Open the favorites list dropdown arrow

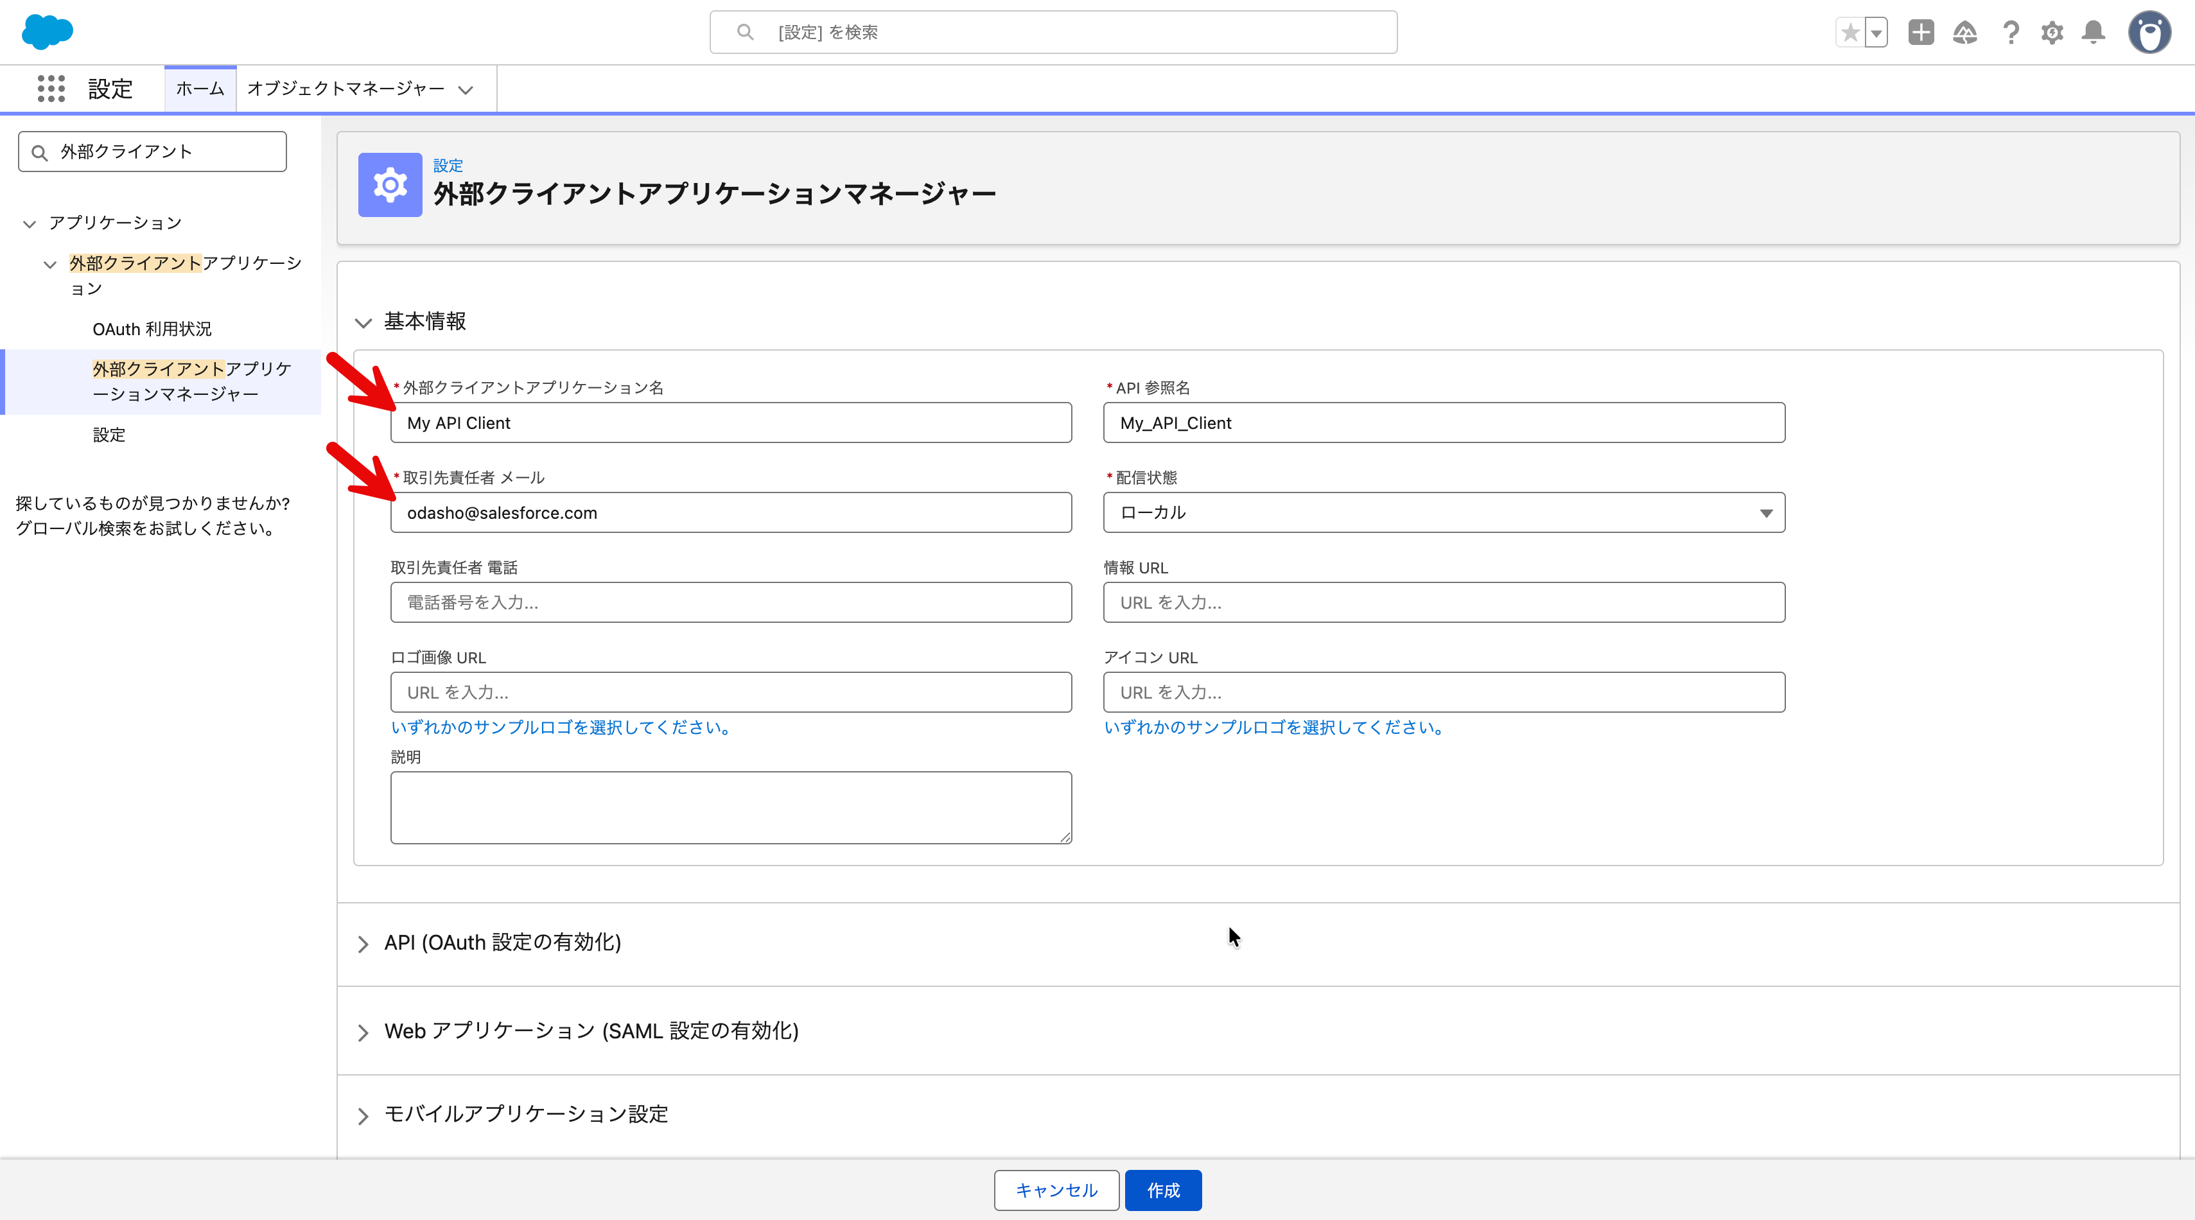(1876, 33)
